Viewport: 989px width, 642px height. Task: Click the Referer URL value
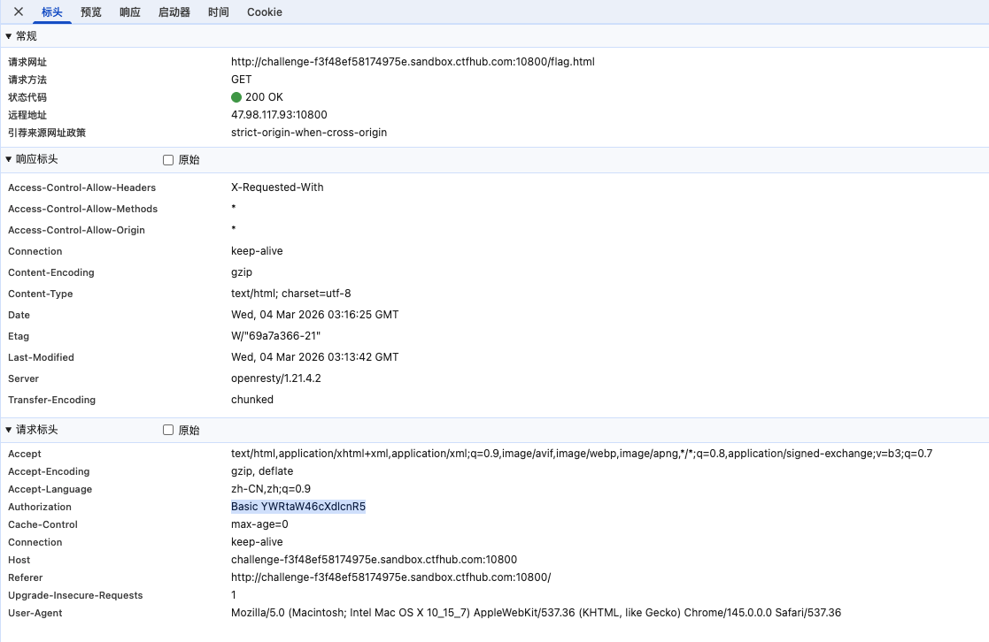[x=390, y=577]
